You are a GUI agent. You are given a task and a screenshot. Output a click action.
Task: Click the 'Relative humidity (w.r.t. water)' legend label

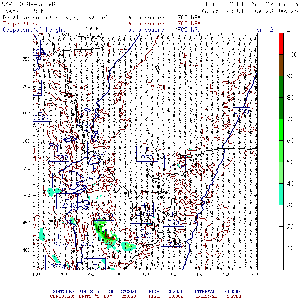tap(55, 18)
